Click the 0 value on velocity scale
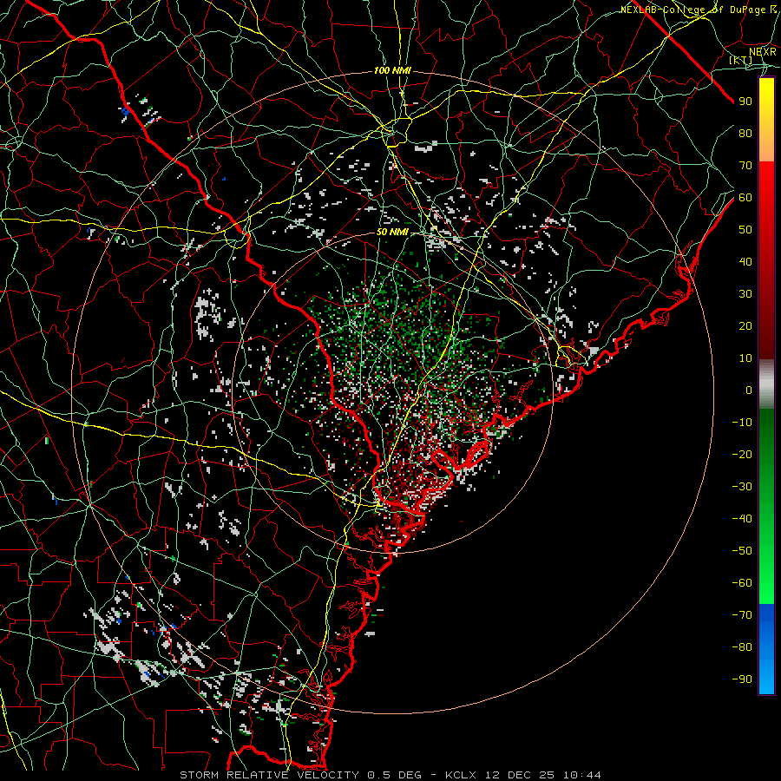781x781 pixels. pyautogui.click(x=749, y=390)
